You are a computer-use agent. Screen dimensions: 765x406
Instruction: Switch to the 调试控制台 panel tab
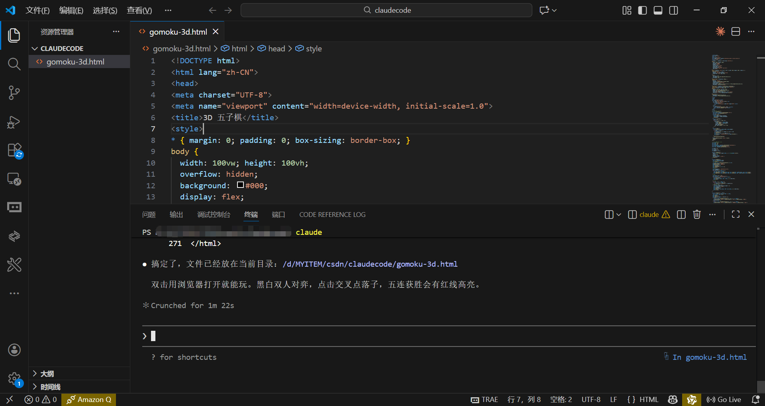point(214,215)
